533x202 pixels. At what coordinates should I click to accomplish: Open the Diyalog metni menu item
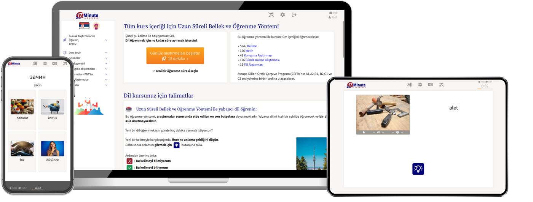[x=80, y=63]
